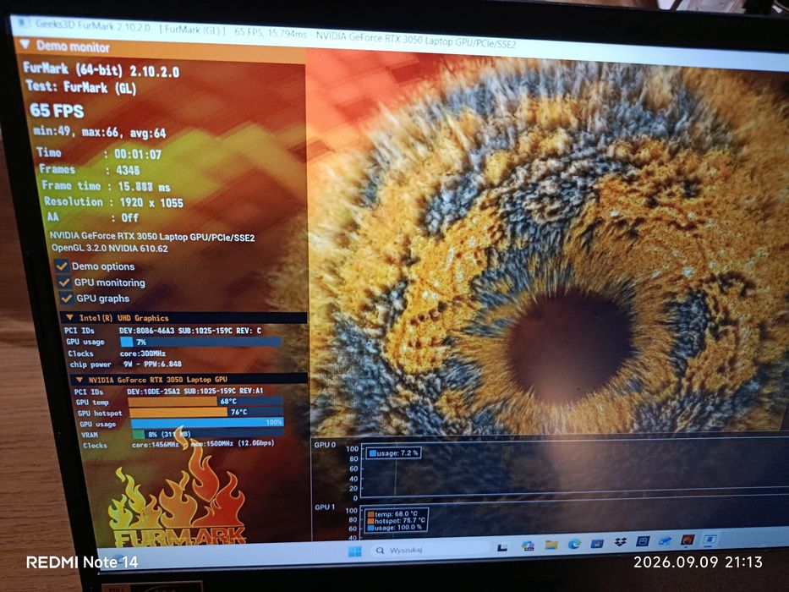789x592 pixels.
Task: Select the rightmost window icon on the taskbar
Action: pos(710,540)
